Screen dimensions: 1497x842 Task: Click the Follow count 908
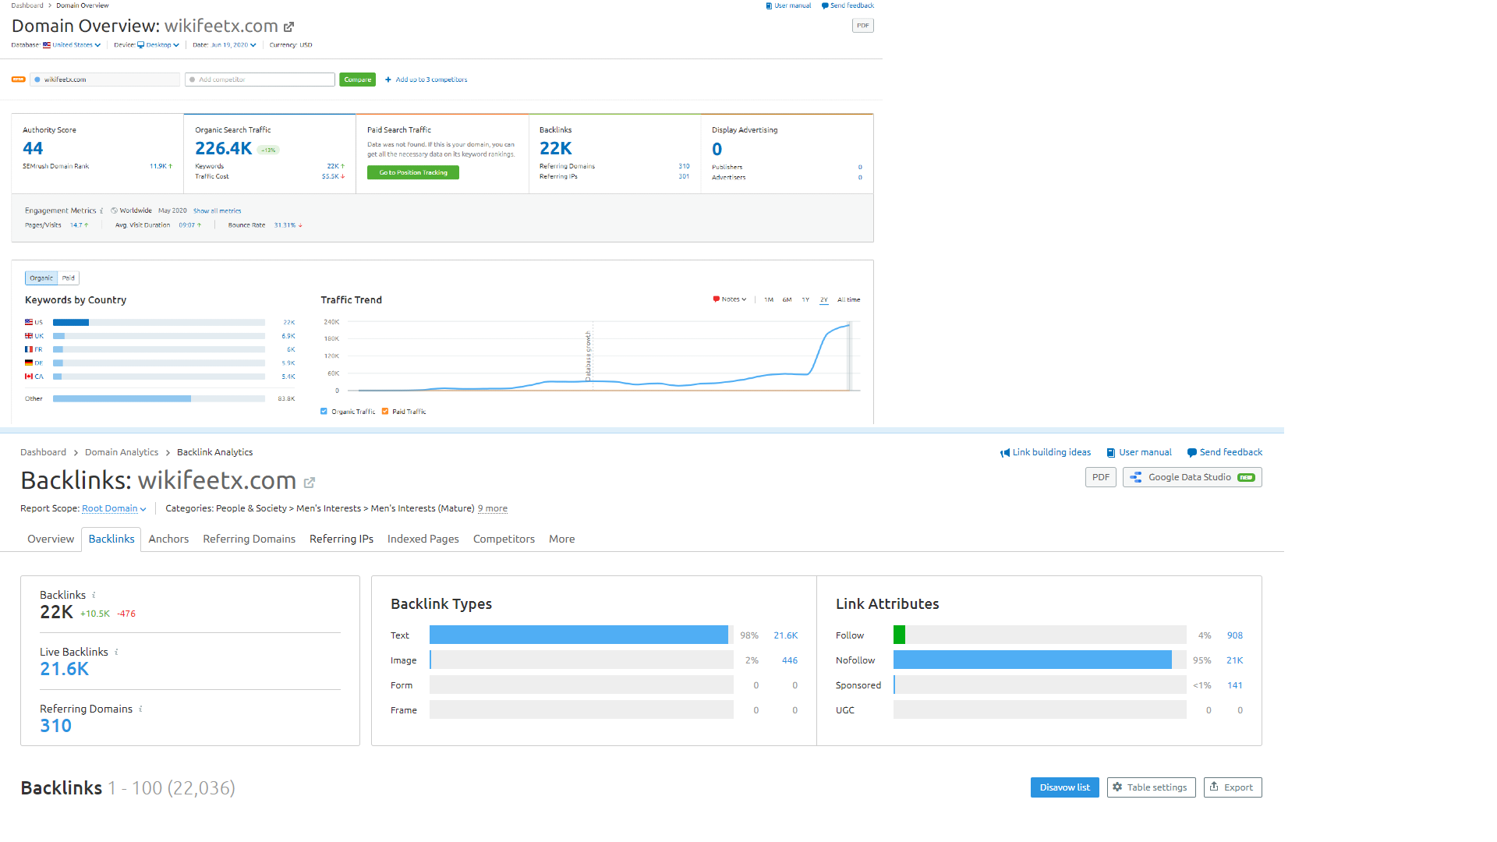tap(1235, 636)
